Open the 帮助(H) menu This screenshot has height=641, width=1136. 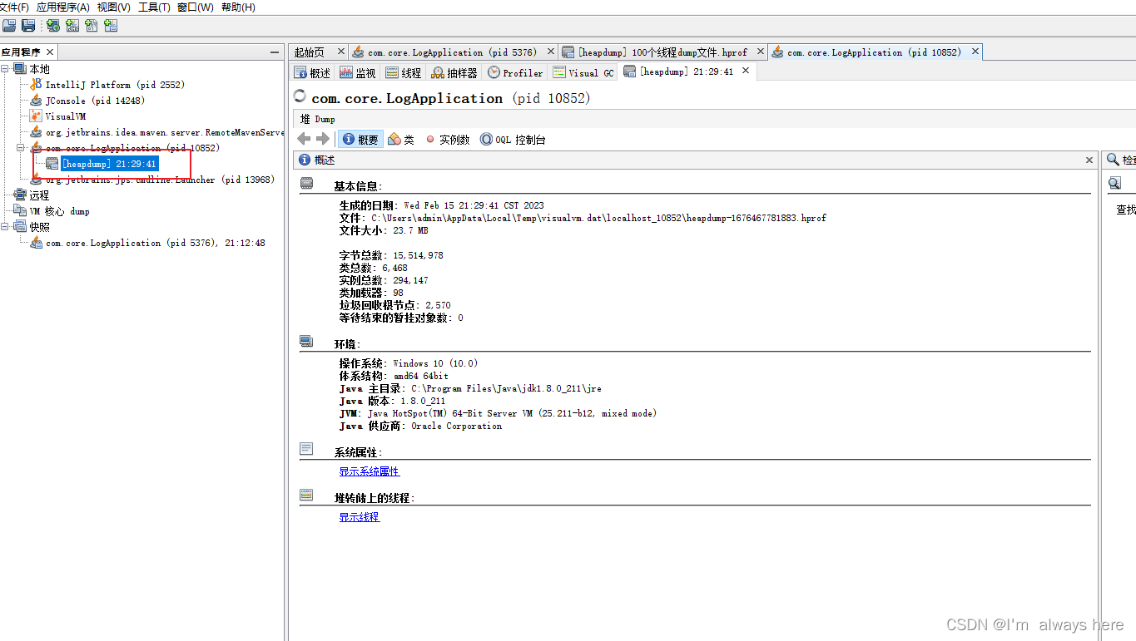click(239, 7)
